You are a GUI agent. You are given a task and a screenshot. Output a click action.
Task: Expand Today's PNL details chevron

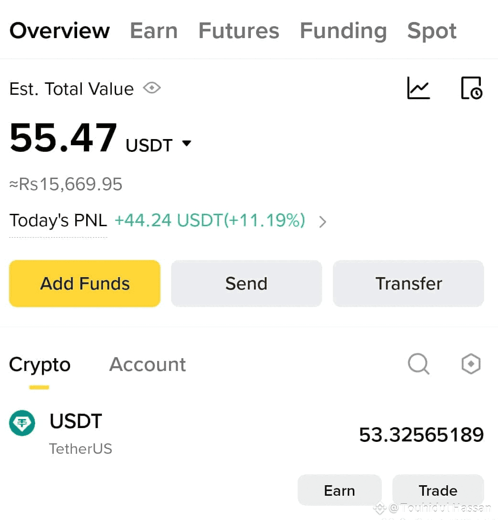323,221
